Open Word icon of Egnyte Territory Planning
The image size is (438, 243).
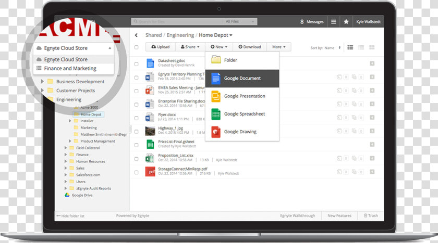point(150,76)
